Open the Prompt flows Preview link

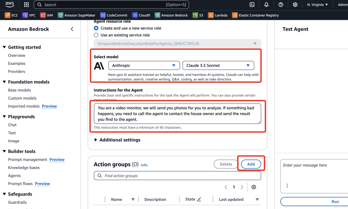tap(42, 183)
